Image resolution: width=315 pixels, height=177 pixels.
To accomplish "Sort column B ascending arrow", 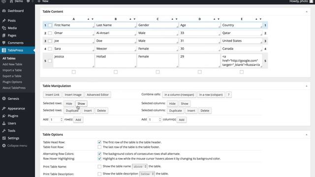I will [130, 19].
